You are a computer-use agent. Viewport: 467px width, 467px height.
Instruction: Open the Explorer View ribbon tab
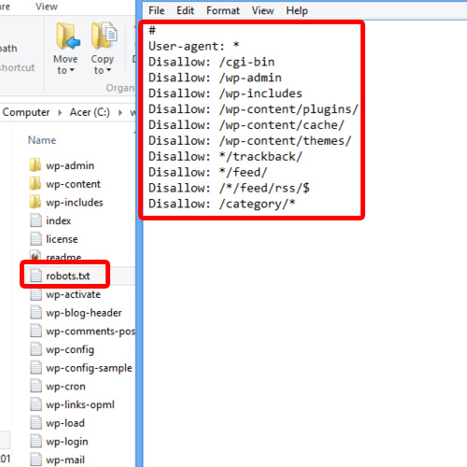47,7
